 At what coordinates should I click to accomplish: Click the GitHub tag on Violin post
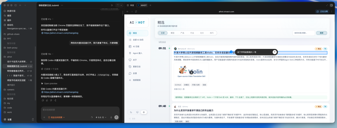tap(178, 85)
